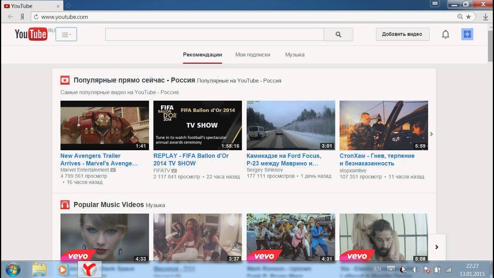This screenshot has width=494, height=278.
Task: Open notifications bell
Action: pyautogui.click(x=445, y=34)
